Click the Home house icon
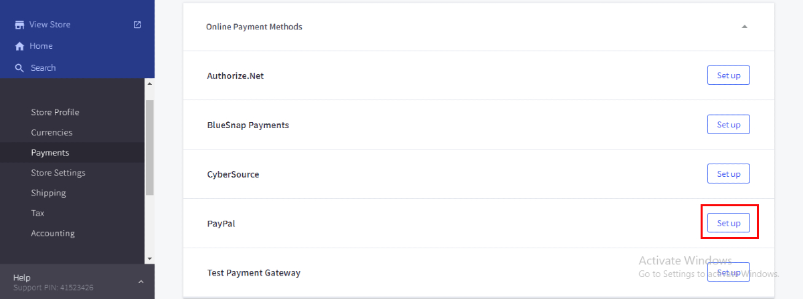The height and width of the screenshot is (299, 803). coord(19,46)
